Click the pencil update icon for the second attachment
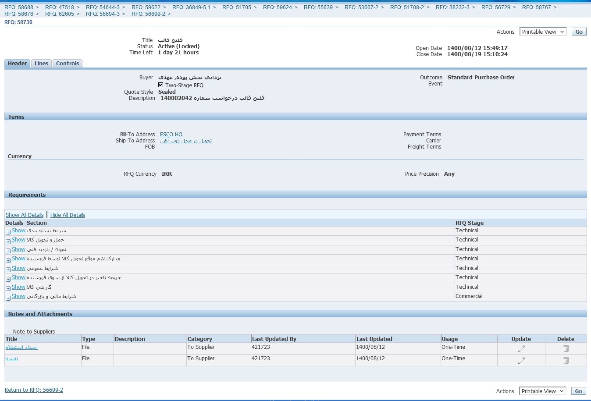Viewport: 591px width, 401px height. point(521,360)
